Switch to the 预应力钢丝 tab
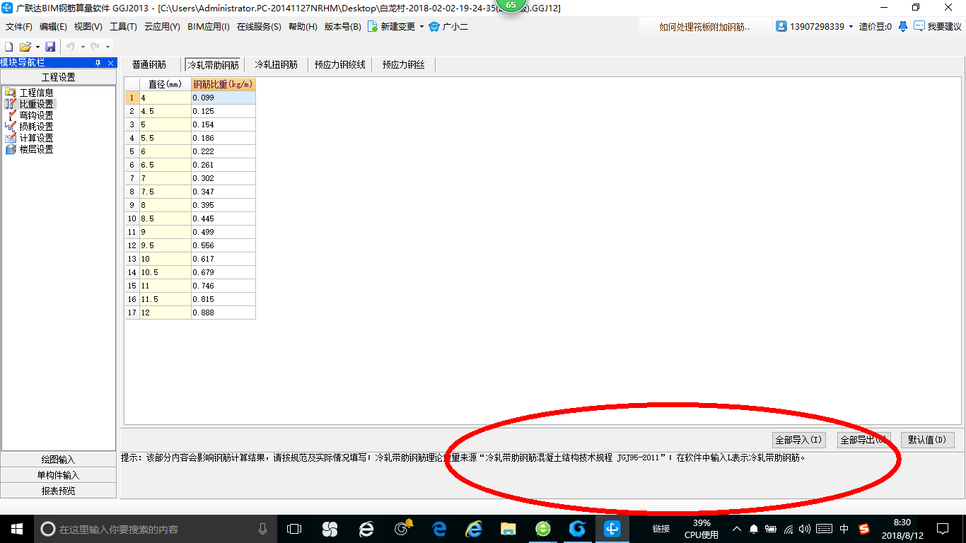The width and height of the screenshot is (966, 543). tap(404, 64)
